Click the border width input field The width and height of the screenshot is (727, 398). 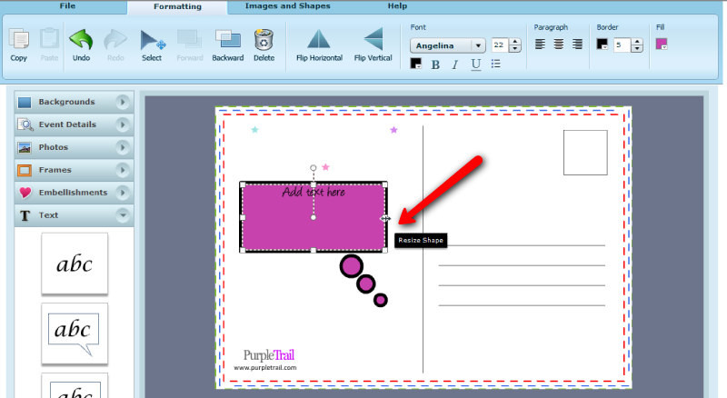click(622, 45)
